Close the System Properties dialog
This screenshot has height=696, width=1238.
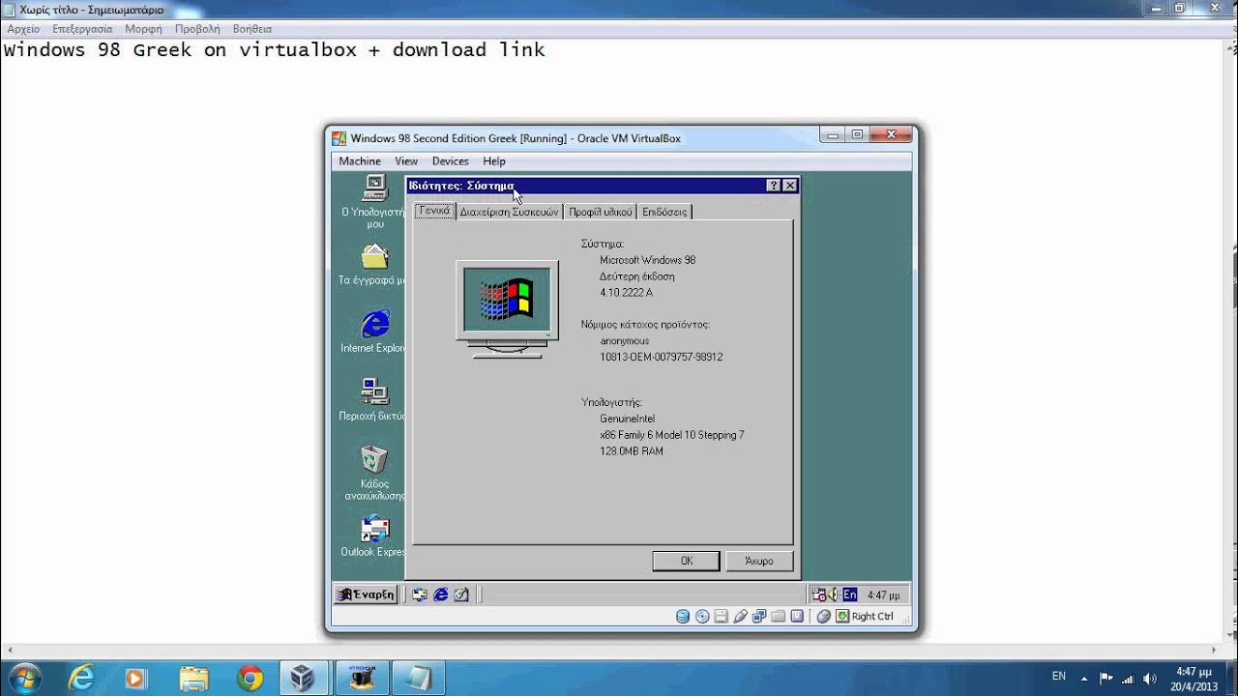(x=790, y=186)
